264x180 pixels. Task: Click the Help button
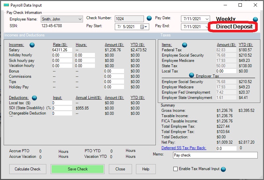[x=146, y=169]
